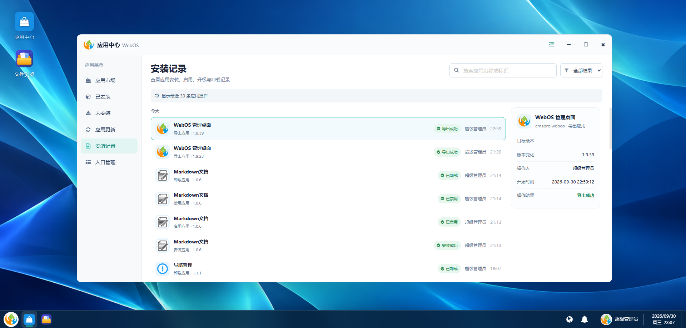
Task: Click the 已禁用 status badge
Action: 449,199
